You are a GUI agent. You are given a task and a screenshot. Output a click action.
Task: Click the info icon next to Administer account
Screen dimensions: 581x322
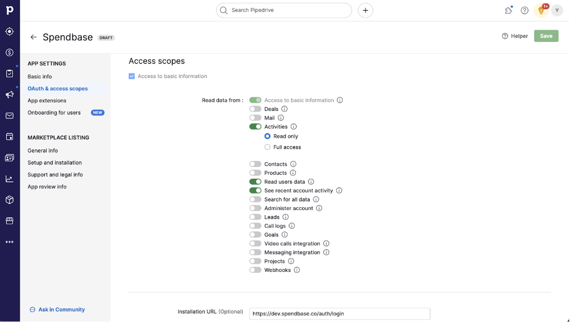pyautogui.click(x=319, y=209)
